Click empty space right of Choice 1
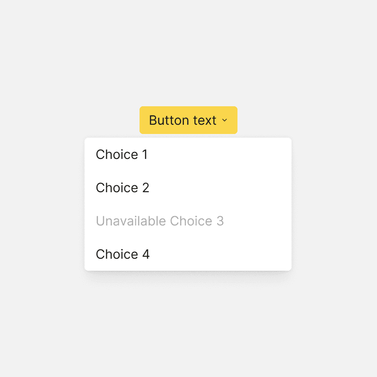Viewport: 377px width, 377px height. [x=222, y=155]
